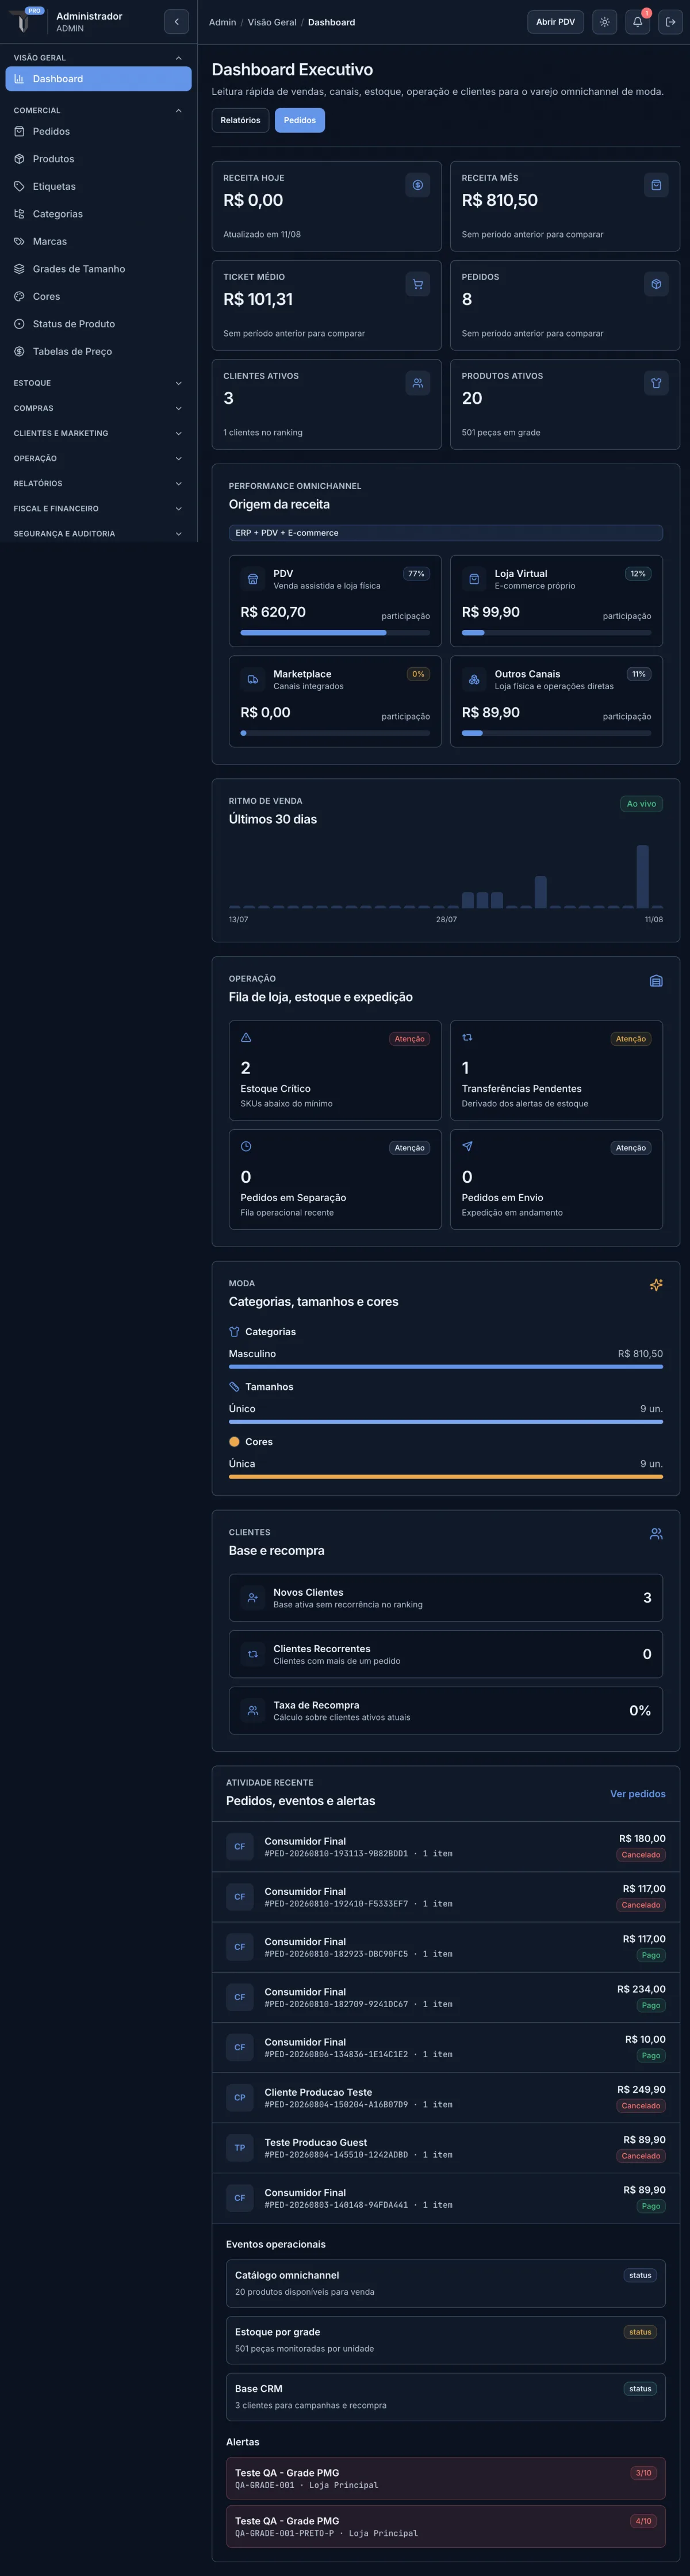
Task: Expand the Fiscal e Financeiro section
Action: point(98,508)
